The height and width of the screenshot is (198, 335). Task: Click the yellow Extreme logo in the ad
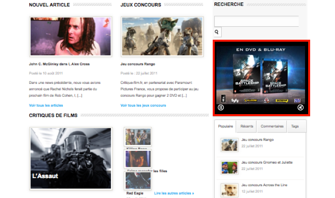pyautogui.click(x=282, y=101)
